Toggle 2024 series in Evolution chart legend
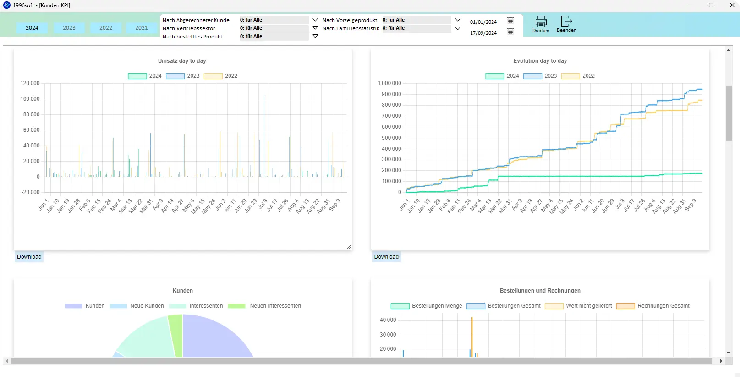 [502, 76]
